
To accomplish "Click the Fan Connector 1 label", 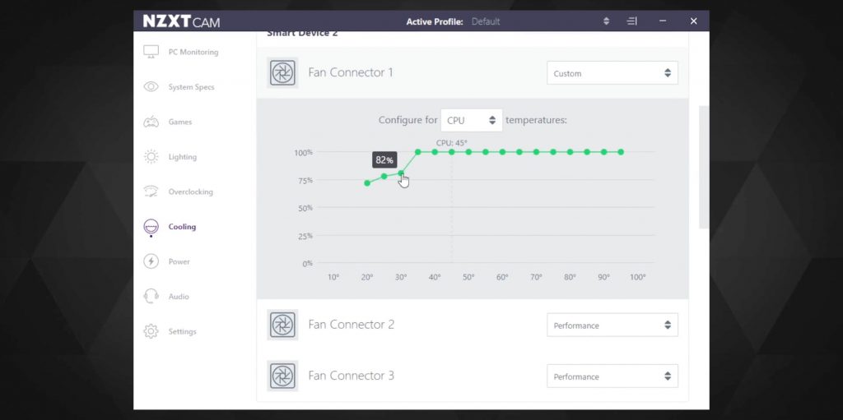I will coord(351,72).
